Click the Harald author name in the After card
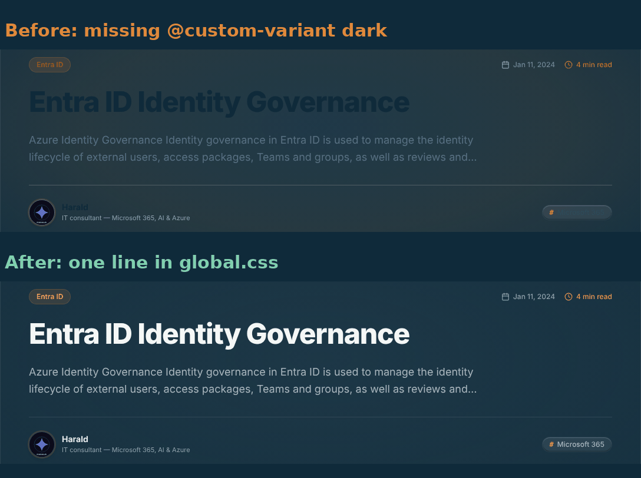 75,439
